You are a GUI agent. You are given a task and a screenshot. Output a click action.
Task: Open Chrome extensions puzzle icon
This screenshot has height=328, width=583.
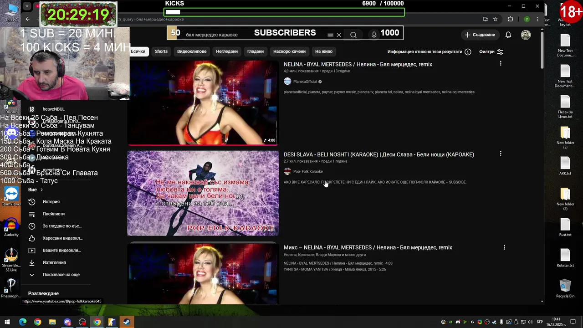click(x=510, y=19)
